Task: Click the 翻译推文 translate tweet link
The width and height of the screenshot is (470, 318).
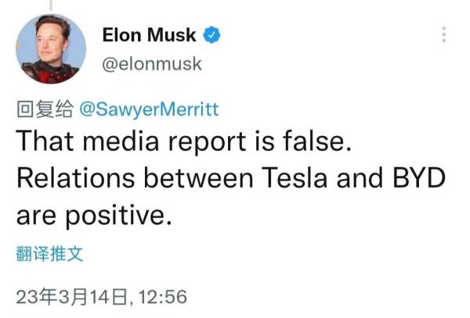Action: tap(49, 253)
